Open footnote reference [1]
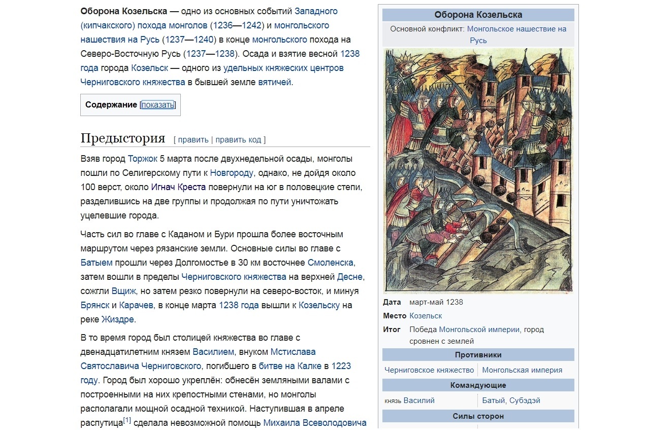647x438 pixels. pos(127,420)
